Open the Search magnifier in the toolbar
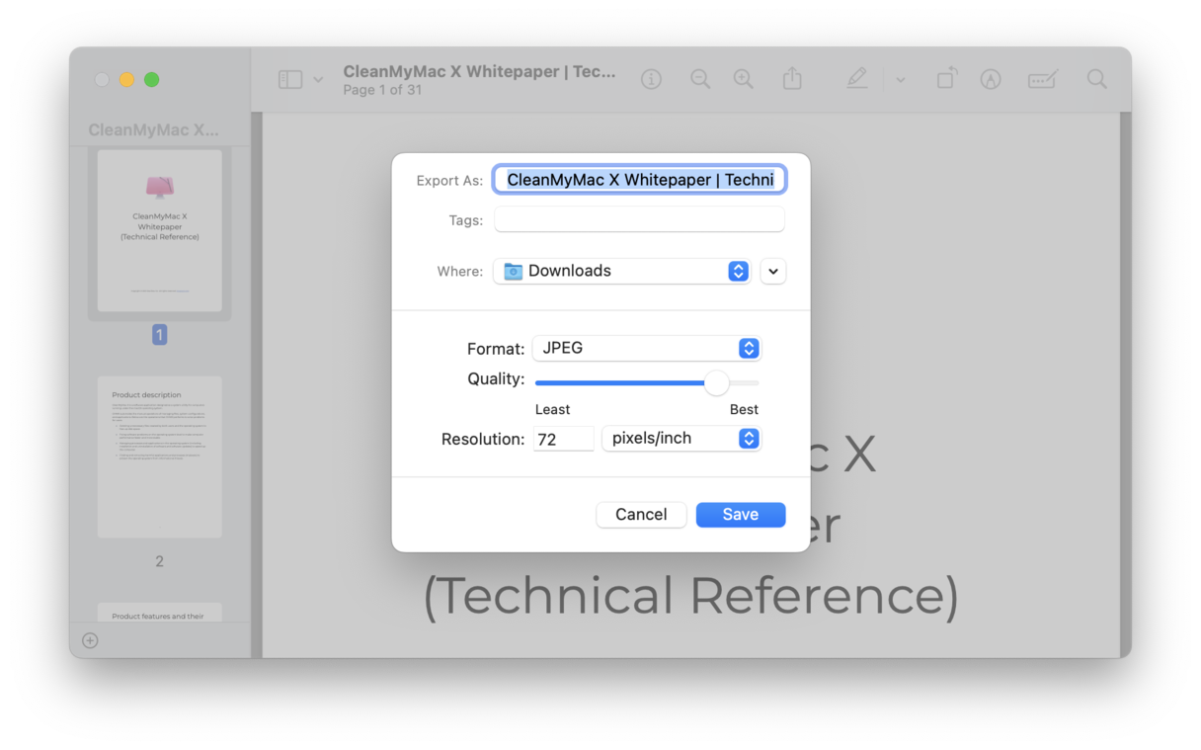Image resolution: width=1201 pixels, height=750 pixels. pyautogui.click(x=1097, y=79)
